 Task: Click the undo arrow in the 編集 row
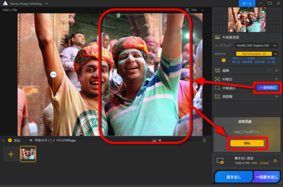(269, 71)
